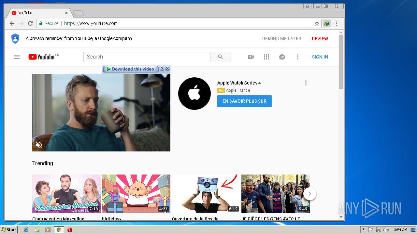Click Download this video button
417x234 pixels.
[130, 69]
